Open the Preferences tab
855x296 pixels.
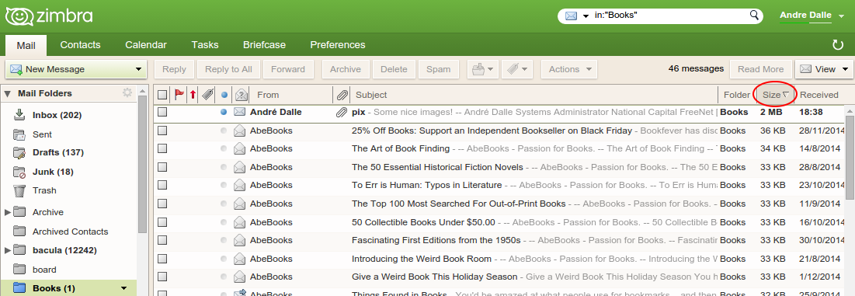(x=338, y=45)
